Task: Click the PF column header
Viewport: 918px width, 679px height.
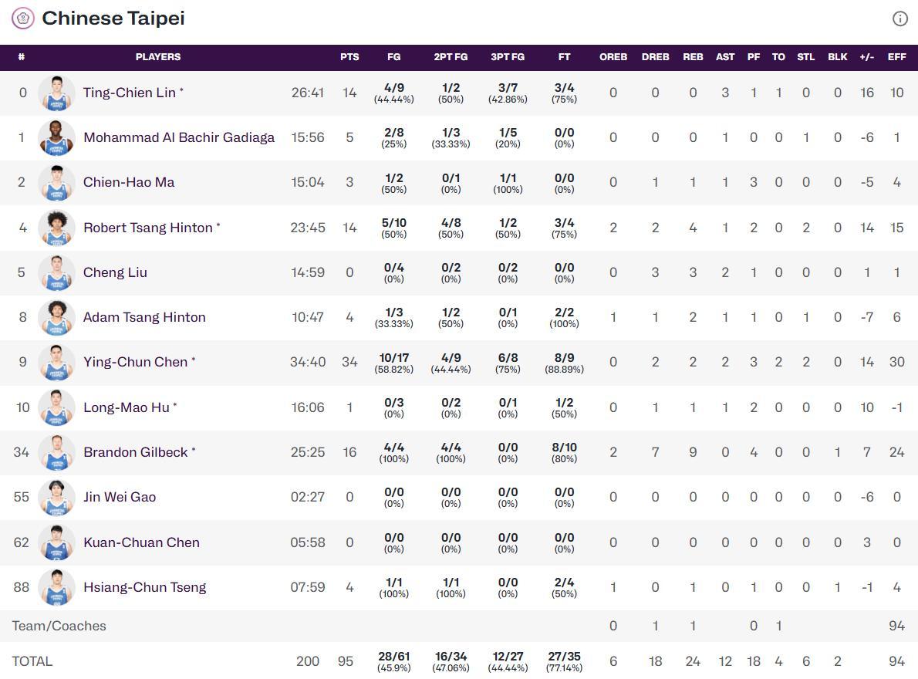Action: tap(754, 57)
